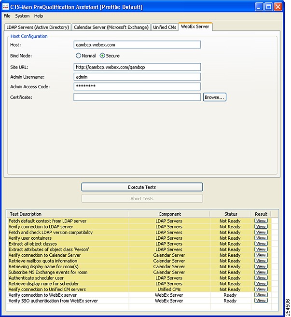
Task: Select row 'Fetch default context from LDAP server'
Action: tap(139, 221)
